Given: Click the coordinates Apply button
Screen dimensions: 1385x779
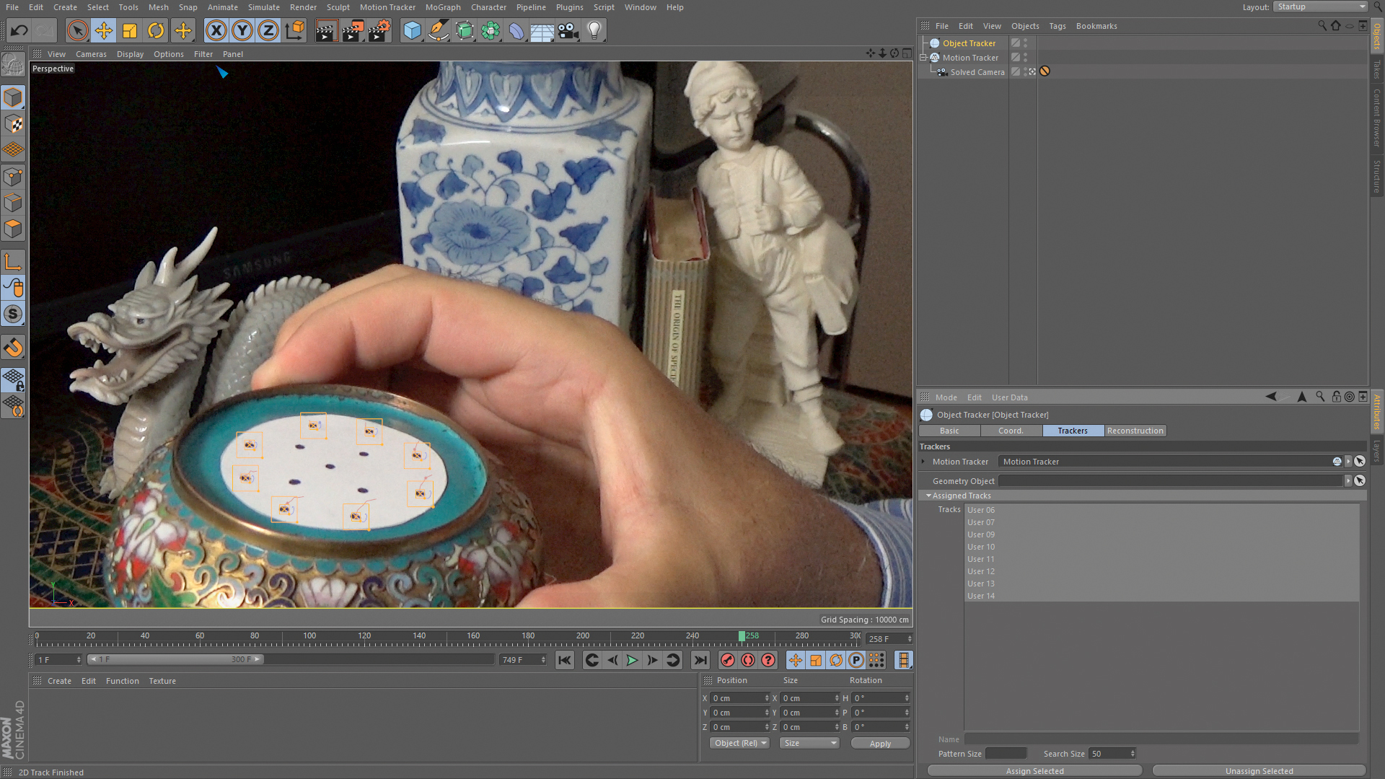Looking at the screenshot, I should (880, 744).
